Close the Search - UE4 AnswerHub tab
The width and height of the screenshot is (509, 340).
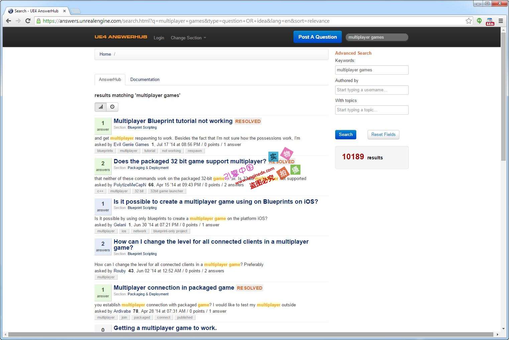pos(65,11)
